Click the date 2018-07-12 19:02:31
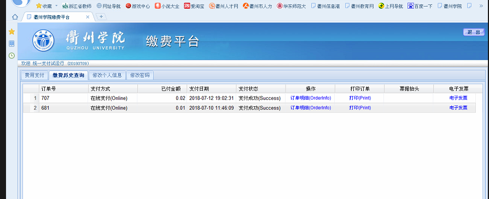The width and height of the screenshot is (489, 199). 212,98
